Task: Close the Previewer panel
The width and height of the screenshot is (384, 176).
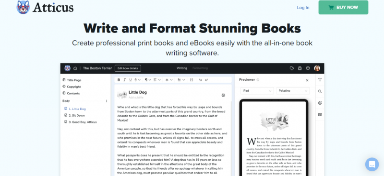Action: click(x=307, y=80)
